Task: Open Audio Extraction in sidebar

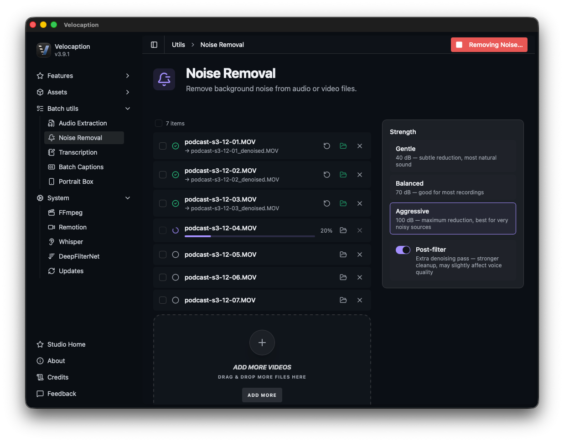Action: (84, 123)
